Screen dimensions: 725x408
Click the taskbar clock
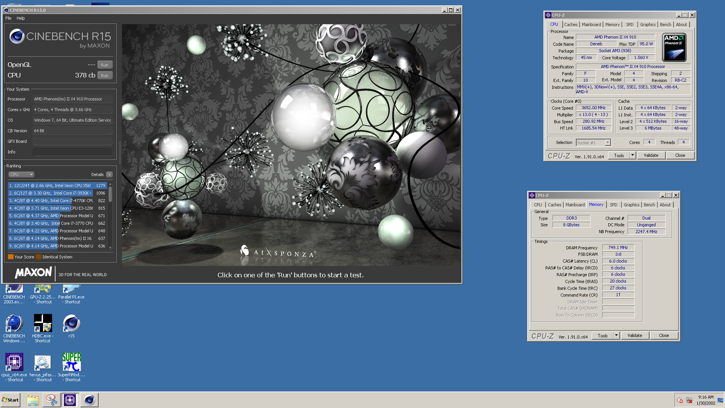(x=706, y=400)
